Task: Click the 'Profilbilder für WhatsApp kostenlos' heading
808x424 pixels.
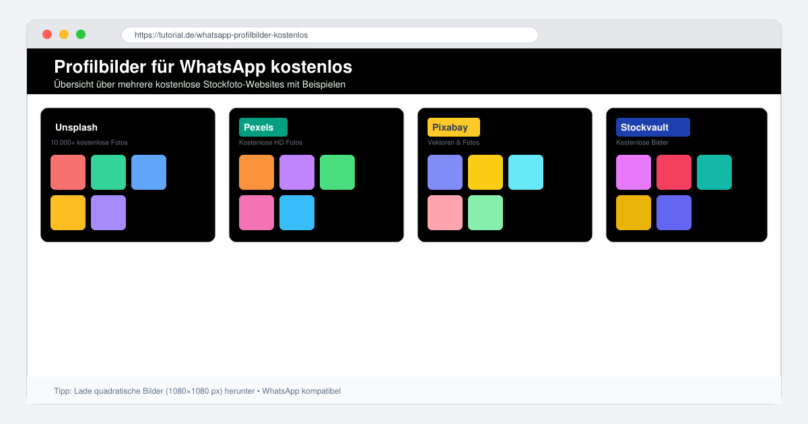Action: pyautogui.click(x=203, y=67)
